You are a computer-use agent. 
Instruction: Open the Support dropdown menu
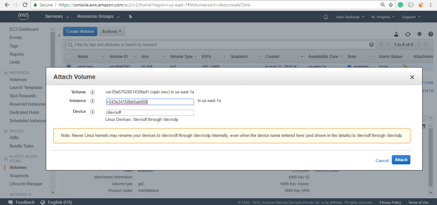(x=411, y=17)
